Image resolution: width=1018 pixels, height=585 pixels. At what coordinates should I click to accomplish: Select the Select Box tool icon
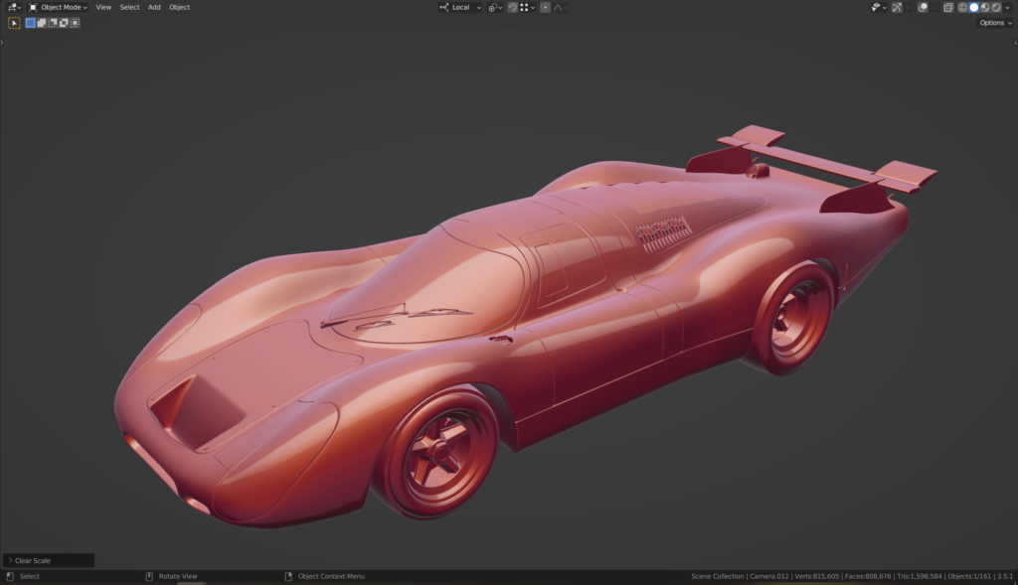(x=15, y=22)
